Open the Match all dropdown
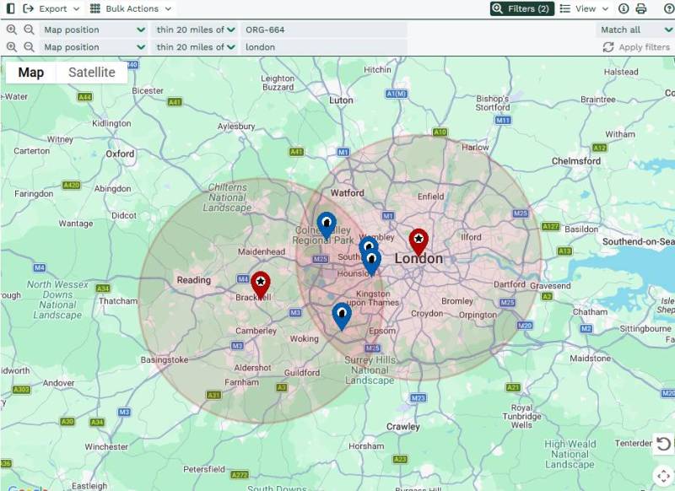 [635, 30]
